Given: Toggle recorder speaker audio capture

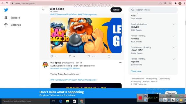Looking at the screenshot, I should tap(161, 100).
